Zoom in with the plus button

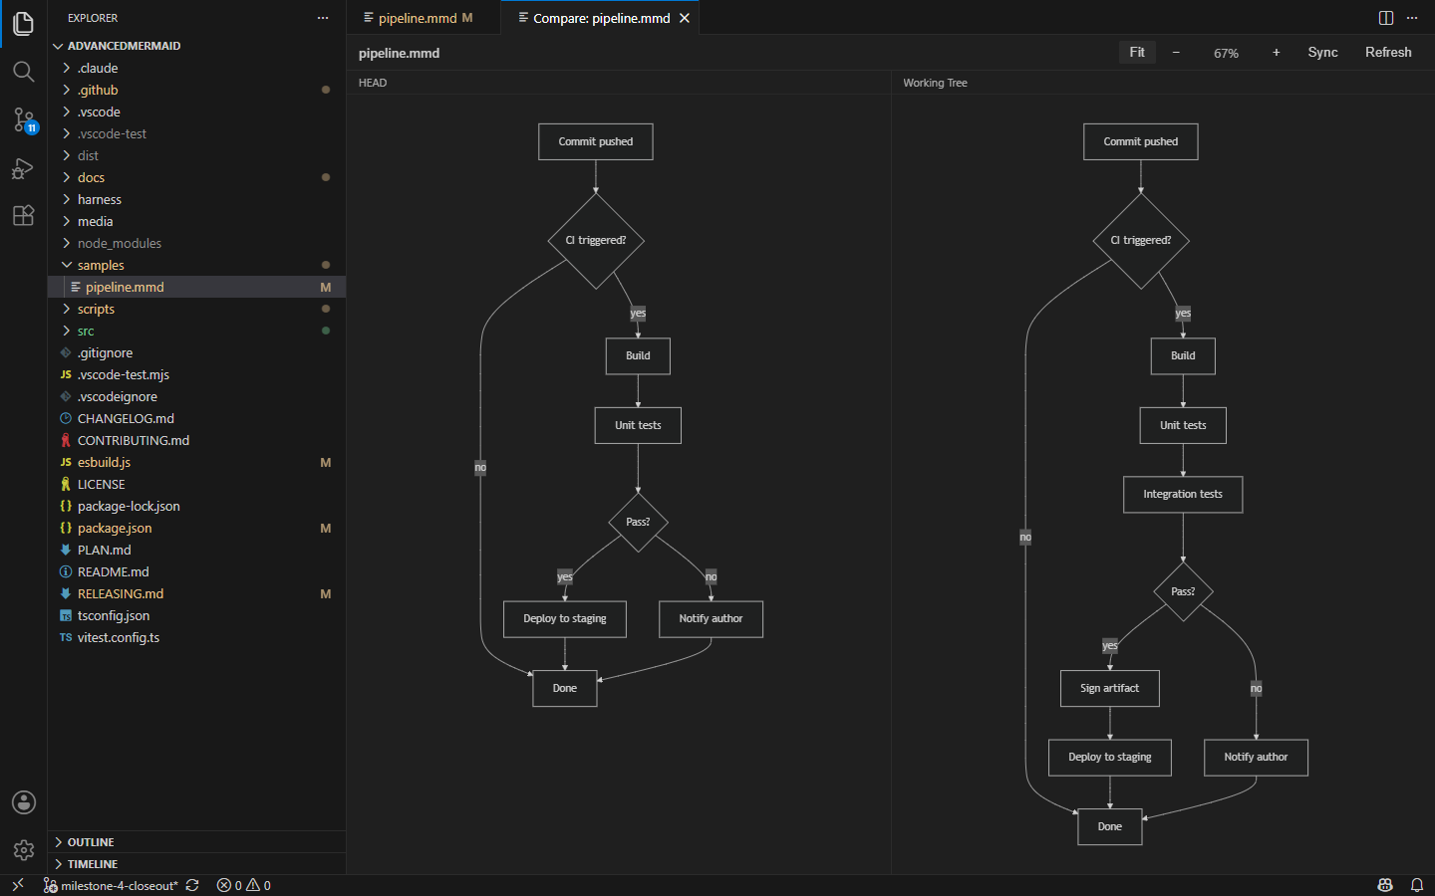tap(1276, 53)
